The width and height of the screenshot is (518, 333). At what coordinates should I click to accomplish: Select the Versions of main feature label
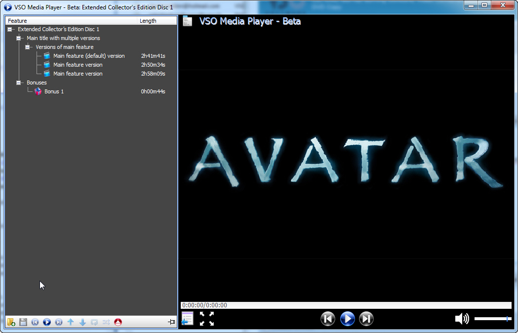[x=65, y=47]
